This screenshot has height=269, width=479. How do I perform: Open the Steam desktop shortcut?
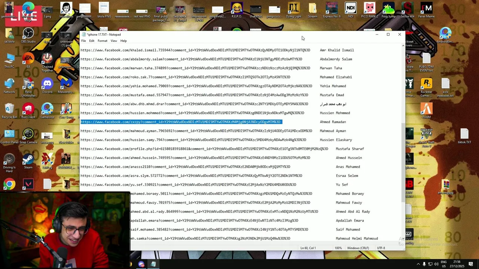click(28, 161)
